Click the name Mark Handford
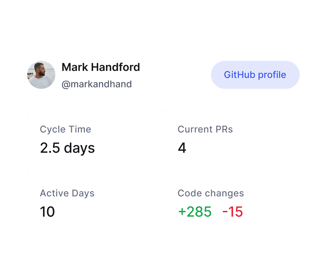The width and height of the screenshot is (327, 279). click(101, 67)
